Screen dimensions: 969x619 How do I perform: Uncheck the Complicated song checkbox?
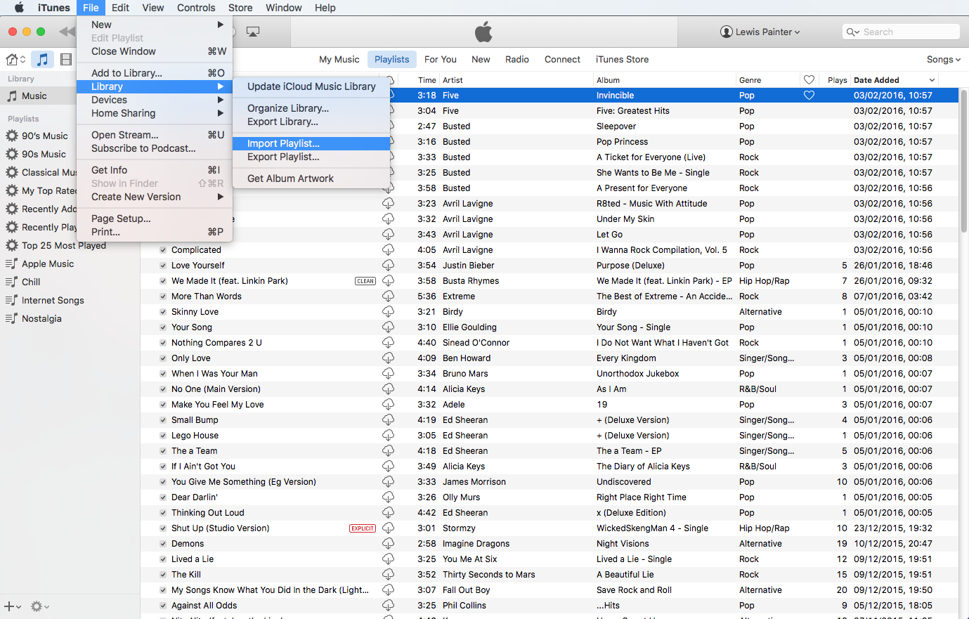click(163, 250)
